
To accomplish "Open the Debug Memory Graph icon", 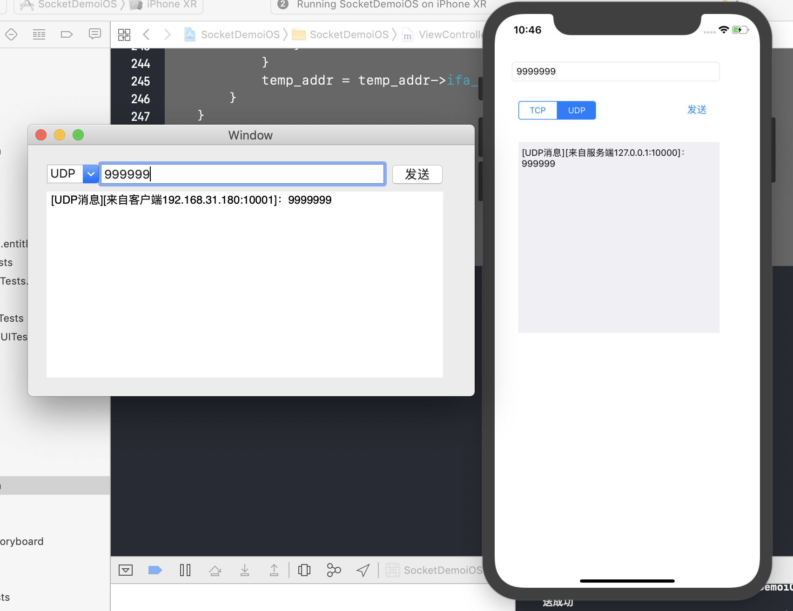I will pos(334,570).
